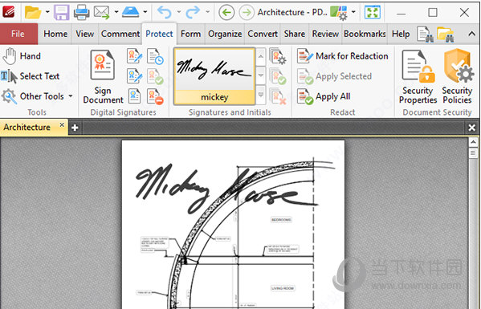481x309 pixels.
Task: Click Apply Selected redaction button
Action: coord(334,76)
